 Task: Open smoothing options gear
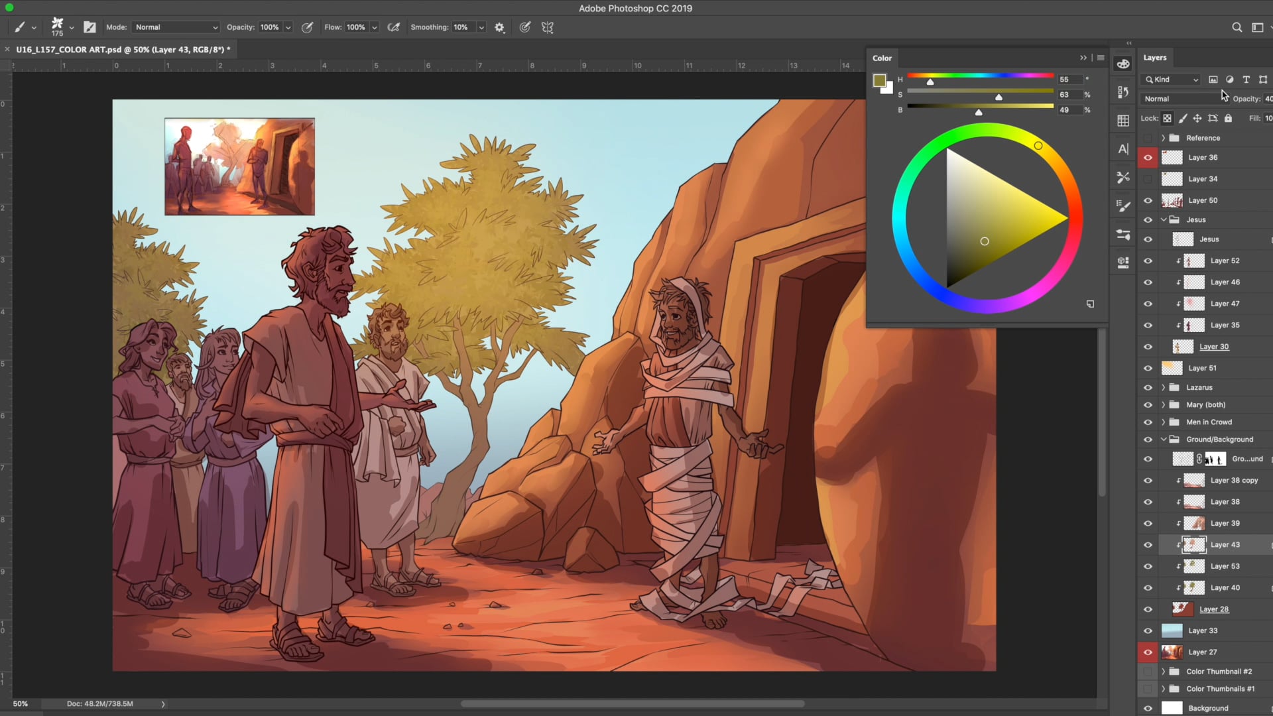coord(499,27)
